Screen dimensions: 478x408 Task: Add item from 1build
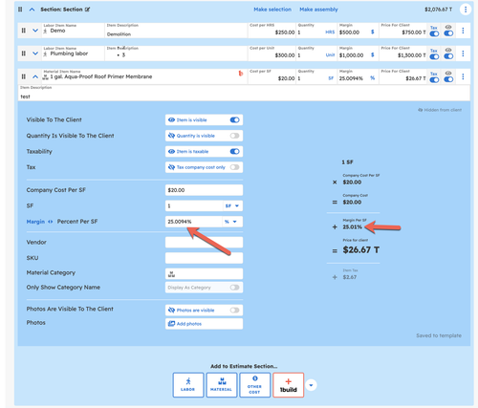coord(288,385)
